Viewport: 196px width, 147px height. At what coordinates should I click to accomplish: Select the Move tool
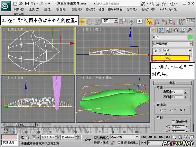(82, 22)
